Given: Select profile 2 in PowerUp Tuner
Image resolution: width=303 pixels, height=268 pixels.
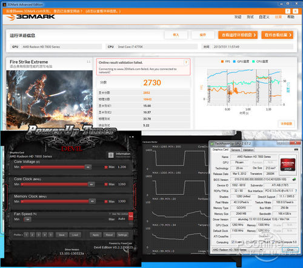Looking at the screenshot, I should 32,235.
